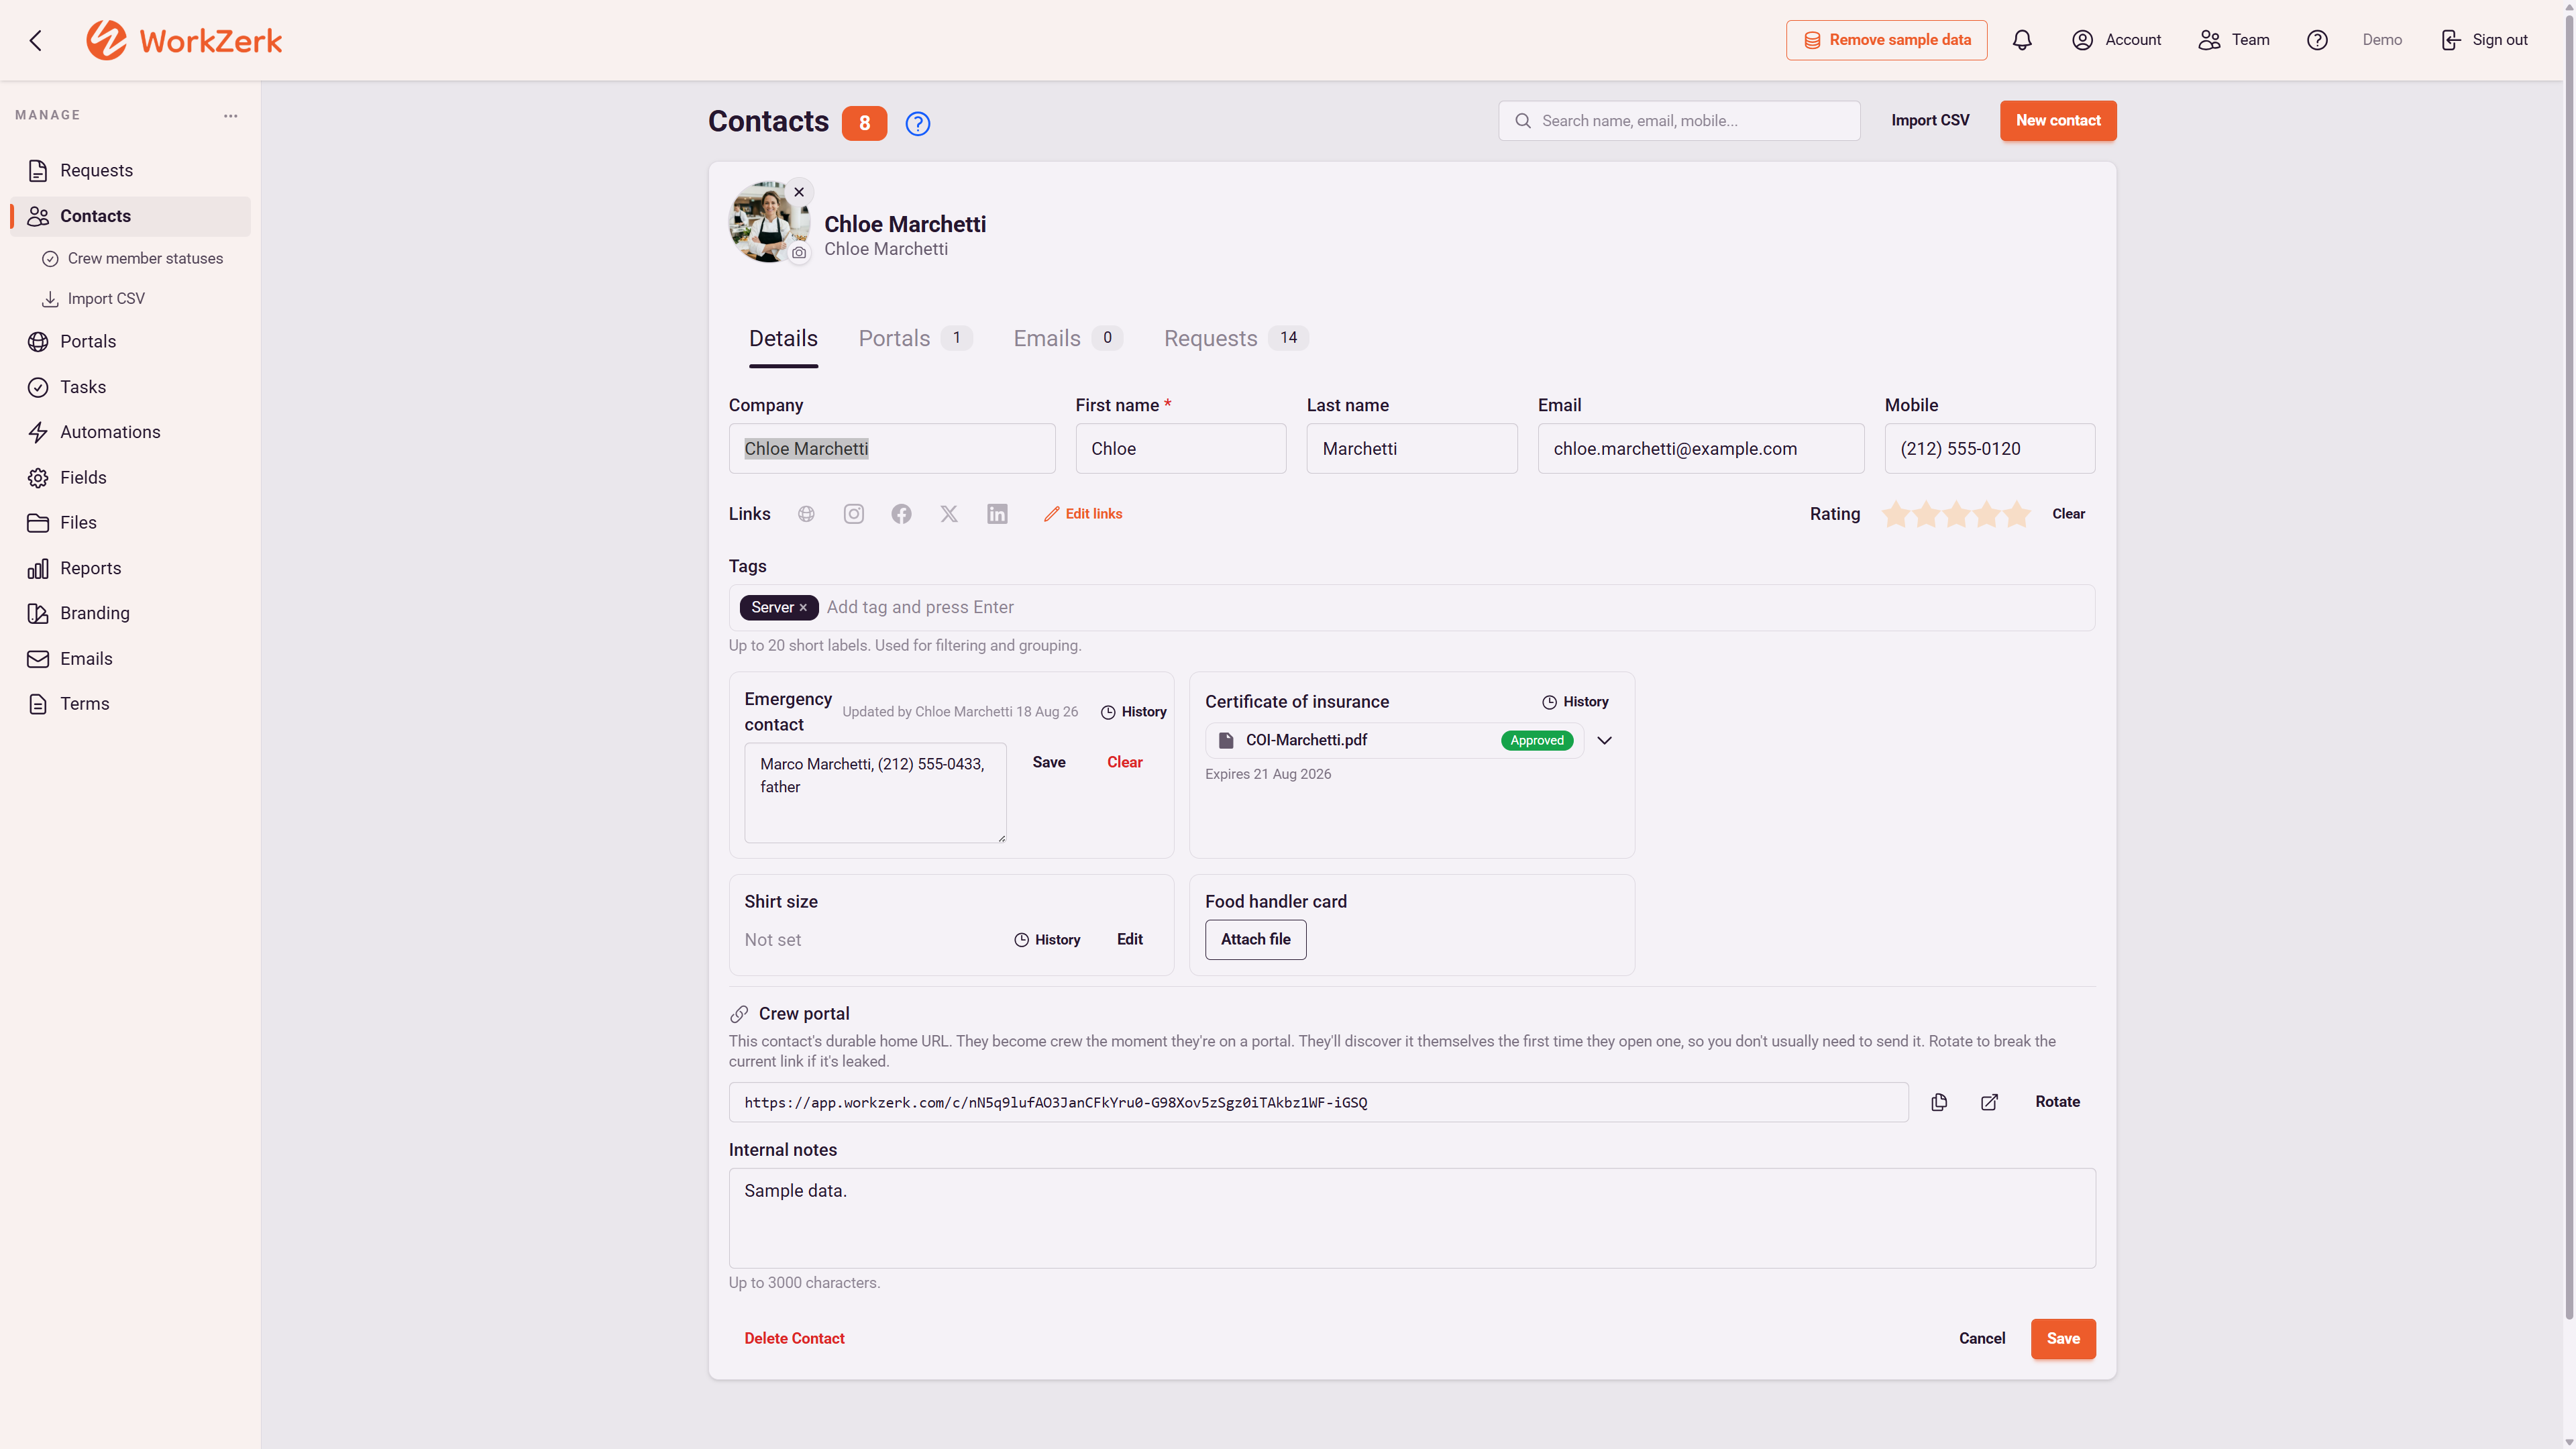
Task: Switch to the Portals tab
Action: click(x=915, y=338)
